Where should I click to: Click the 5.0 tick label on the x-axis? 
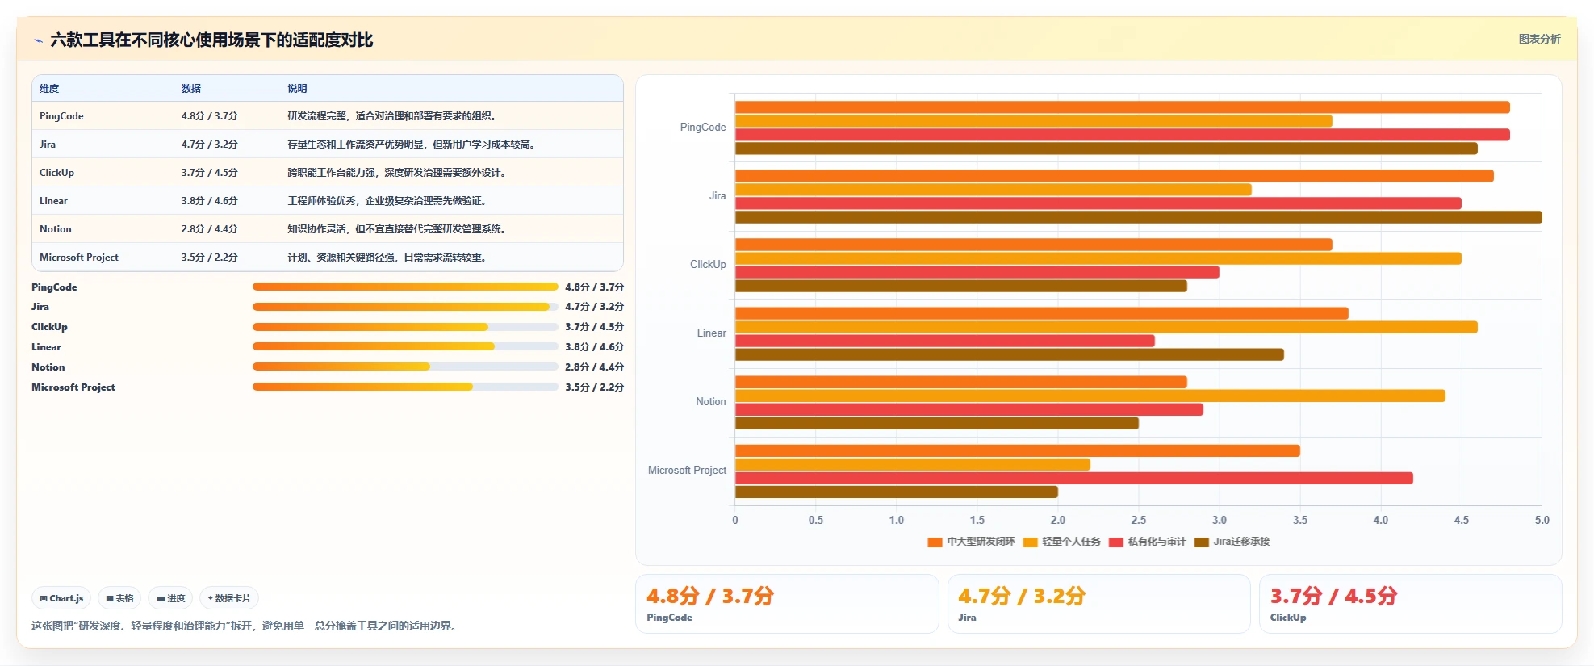click(x=1542, y=521)
